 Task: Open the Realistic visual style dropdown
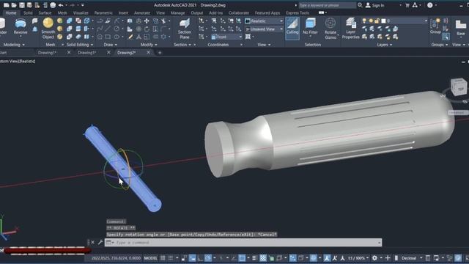tap(264, 21)
